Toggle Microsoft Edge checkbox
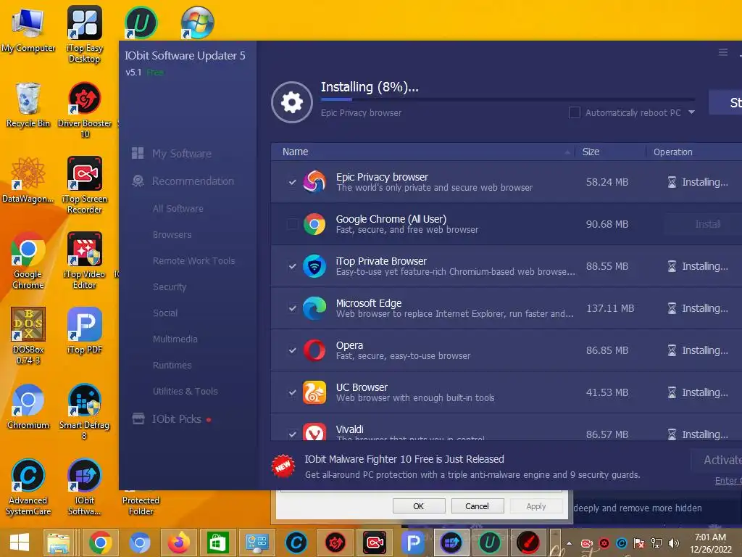This screenshot has width=742, height=557. tap(293, 308)
